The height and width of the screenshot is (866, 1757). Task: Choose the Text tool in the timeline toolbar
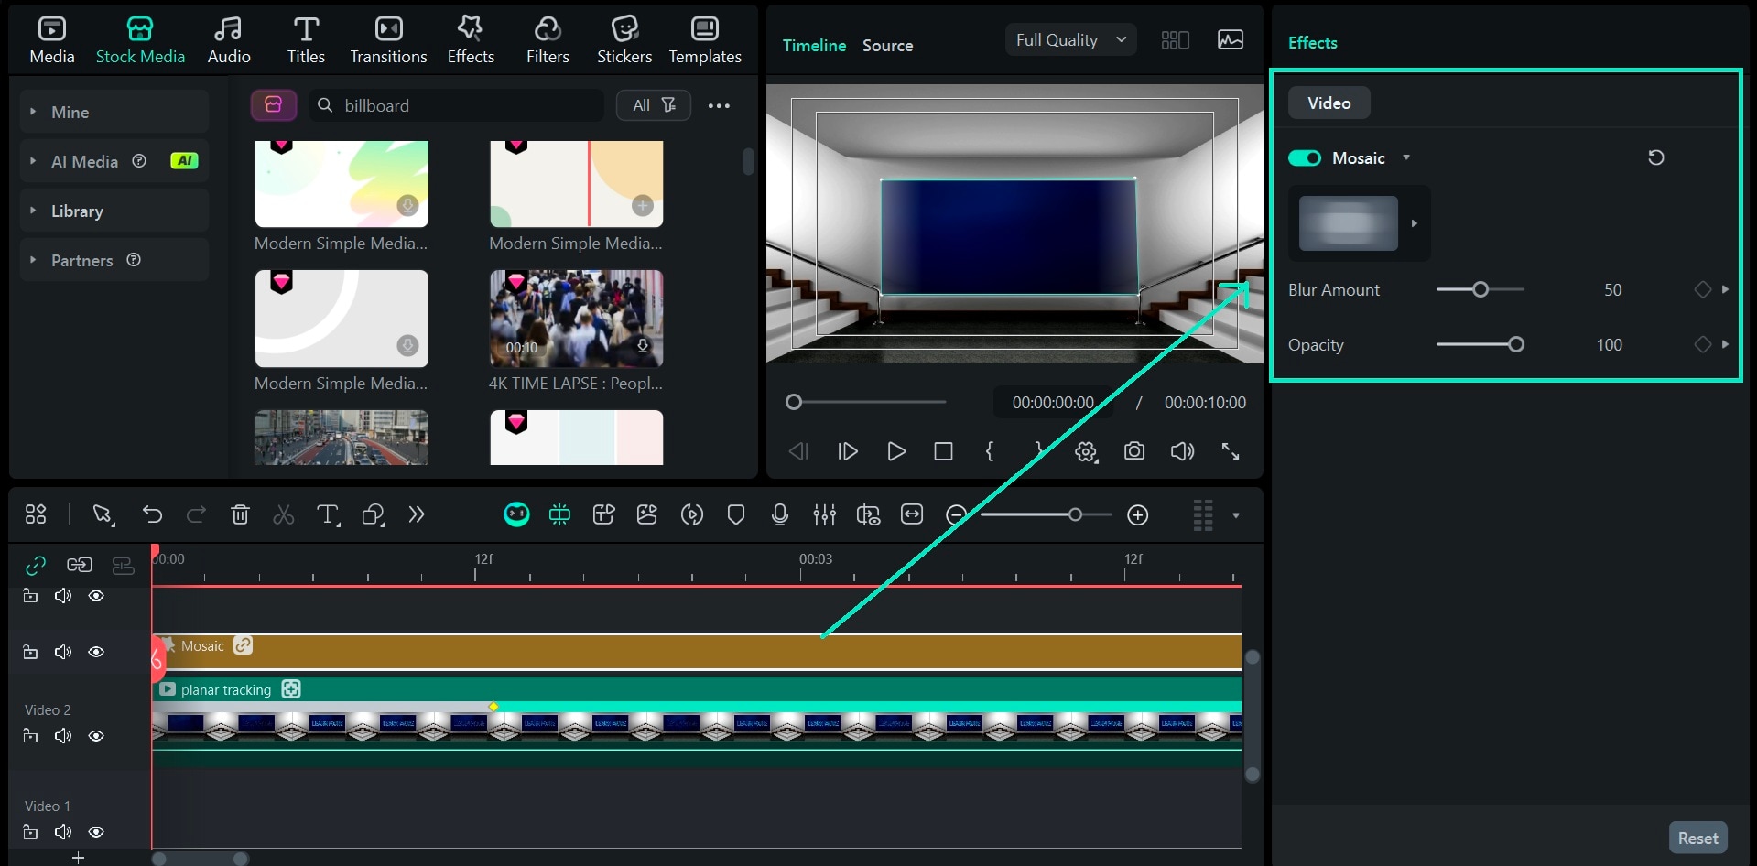pos(328,514)
